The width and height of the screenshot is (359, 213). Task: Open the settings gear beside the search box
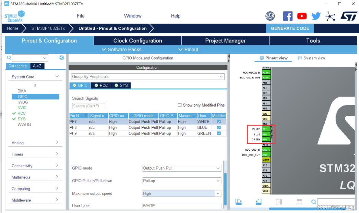62,58
